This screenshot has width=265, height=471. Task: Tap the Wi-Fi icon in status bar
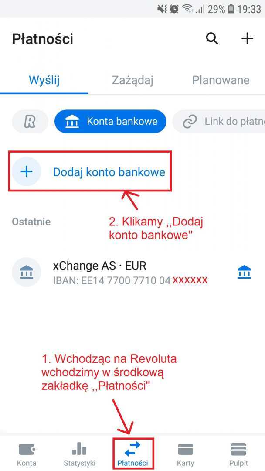pos(188,9)
